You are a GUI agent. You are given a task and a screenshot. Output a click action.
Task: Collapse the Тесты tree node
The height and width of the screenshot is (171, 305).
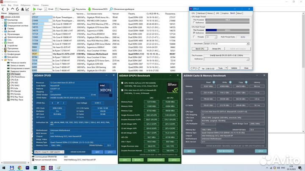(x=3, y=60)
